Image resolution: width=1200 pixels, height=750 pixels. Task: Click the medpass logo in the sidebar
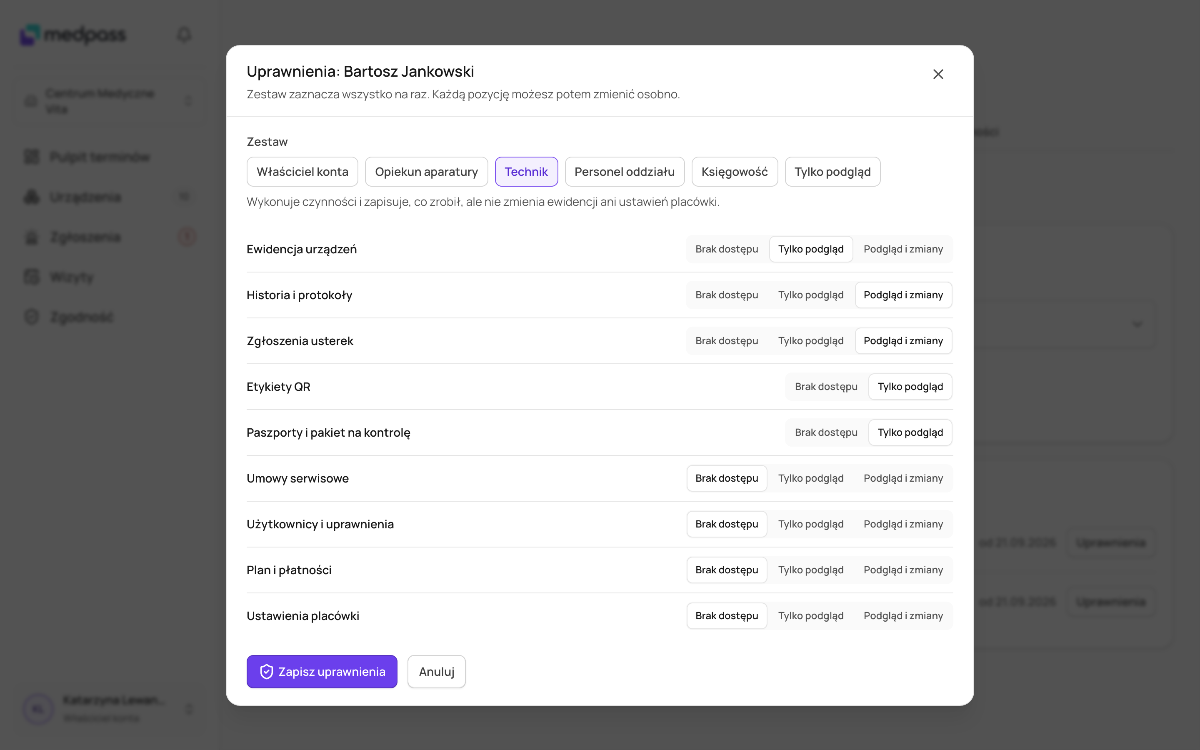pos(73,35)
